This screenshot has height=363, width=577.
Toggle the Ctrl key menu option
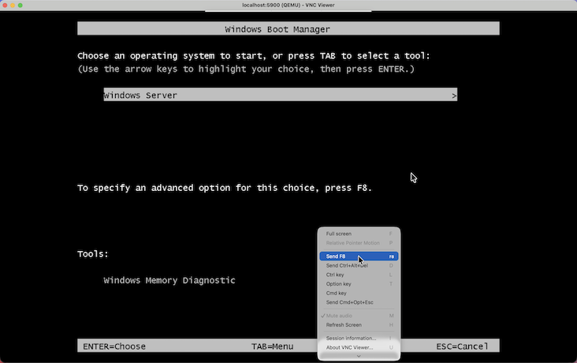[x=336, y=275]
